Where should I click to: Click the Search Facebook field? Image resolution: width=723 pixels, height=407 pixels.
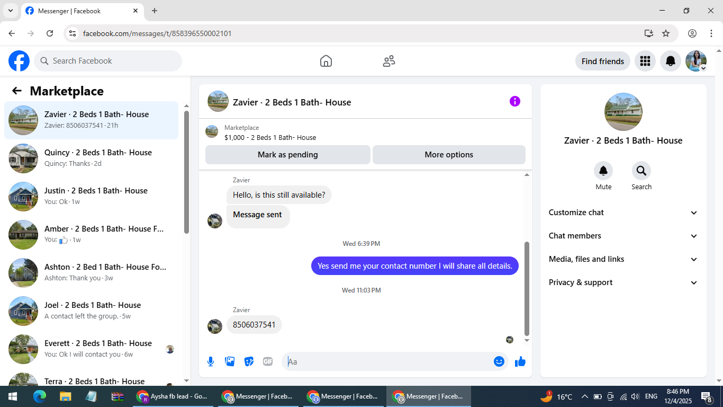[x=108, y=61]
